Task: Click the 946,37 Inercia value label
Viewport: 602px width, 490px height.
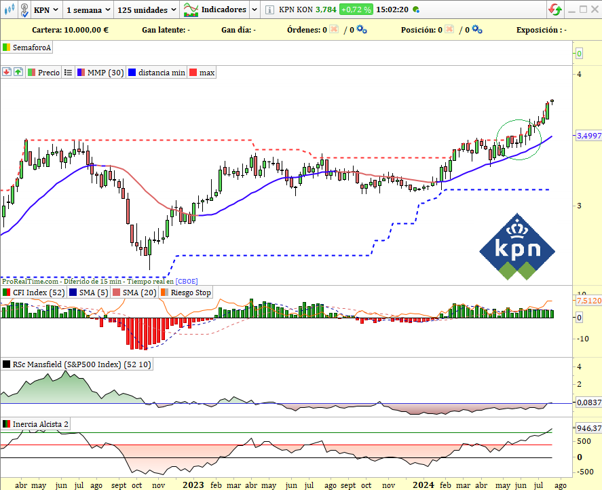Action: pos(588,428)
